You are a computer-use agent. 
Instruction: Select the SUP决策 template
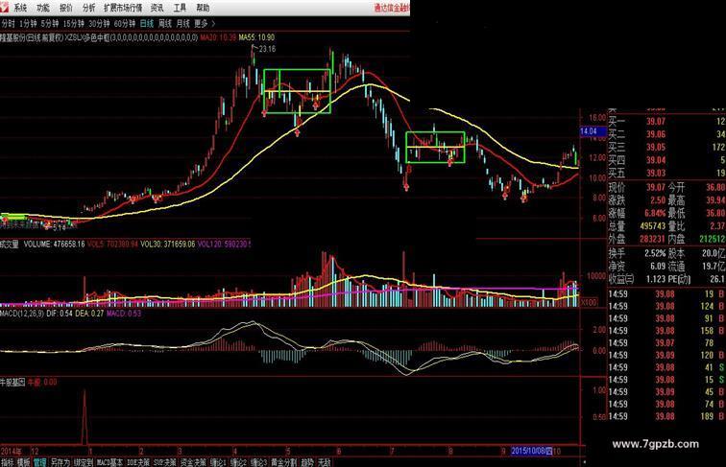tap(165, 462)
